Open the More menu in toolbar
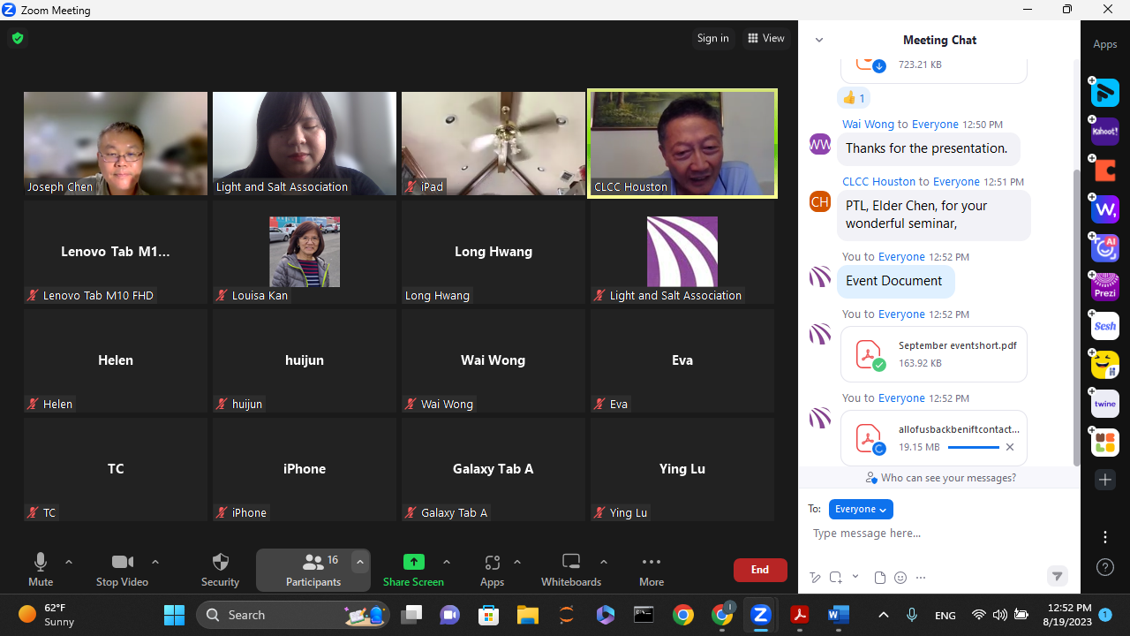 click(652, 570)
